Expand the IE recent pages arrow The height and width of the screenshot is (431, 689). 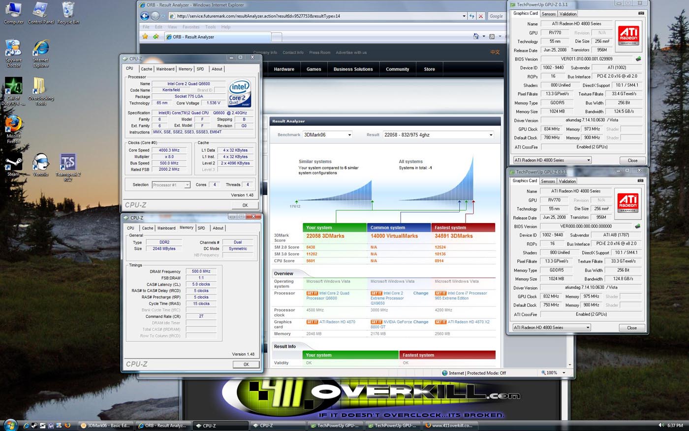[x=163, y=16]
